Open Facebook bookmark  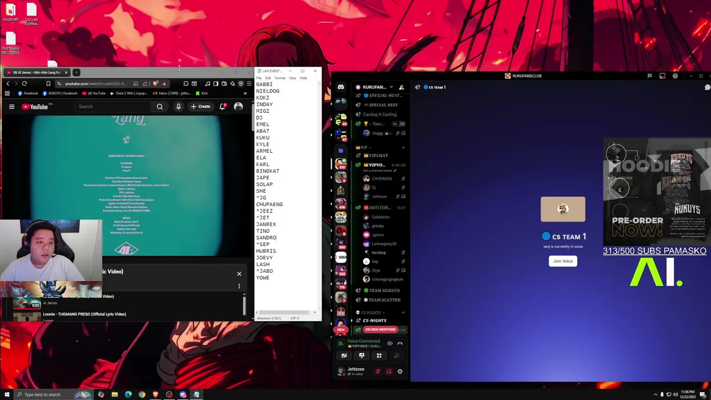click(x=28, y=93)
